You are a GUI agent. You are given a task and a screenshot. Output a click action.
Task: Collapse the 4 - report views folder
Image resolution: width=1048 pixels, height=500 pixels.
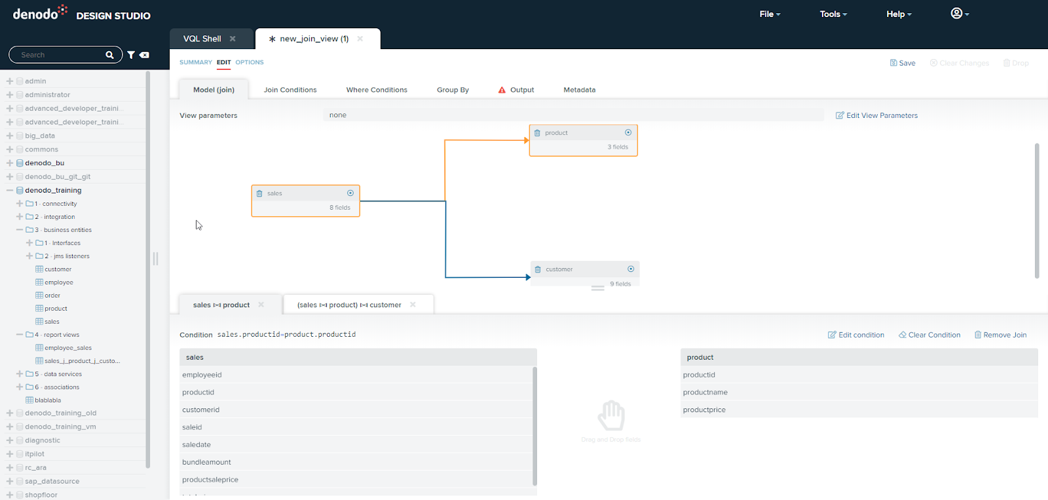[x=20, y=335]
